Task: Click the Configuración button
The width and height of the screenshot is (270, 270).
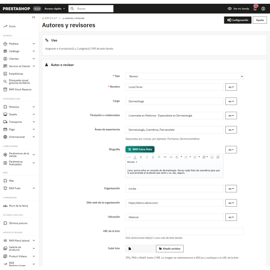Action: pos(238,20)
